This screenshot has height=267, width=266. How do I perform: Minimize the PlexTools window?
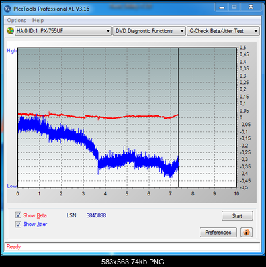tap(222, 7)
